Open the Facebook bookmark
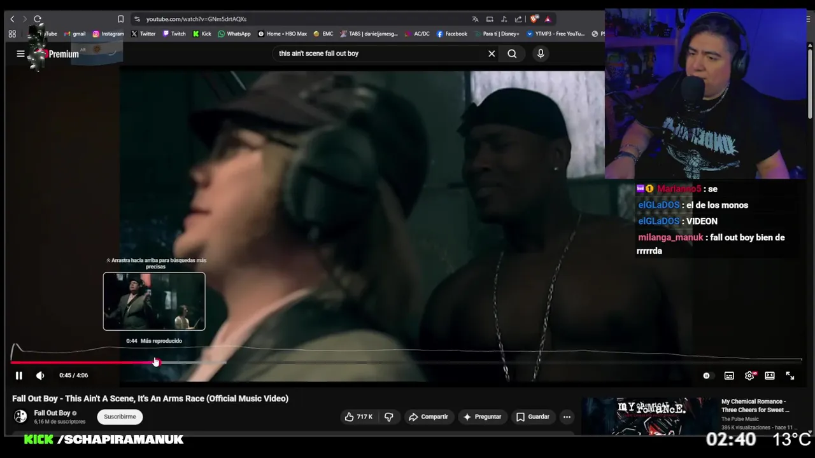This screenshot has height=458, width=815. coord(452,34)
